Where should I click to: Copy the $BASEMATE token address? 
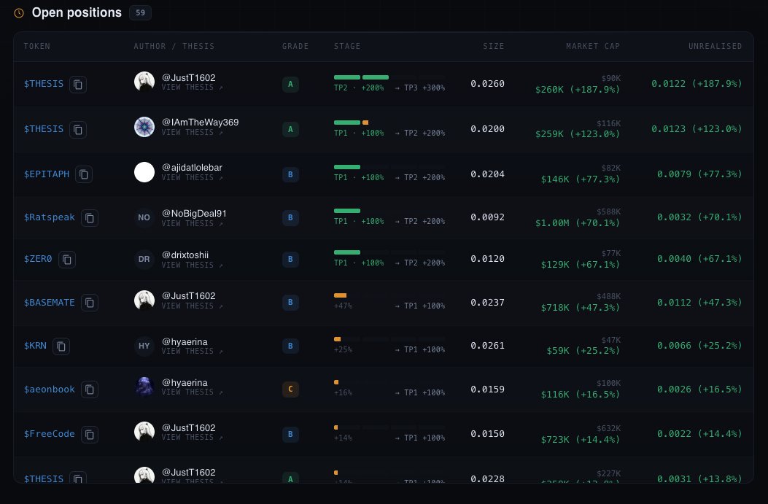(x=90, y=303)
